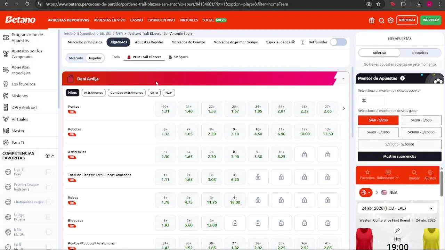Click the Betano logo
The width and height of the screenshot is (445, 250).
coord(20,20)
